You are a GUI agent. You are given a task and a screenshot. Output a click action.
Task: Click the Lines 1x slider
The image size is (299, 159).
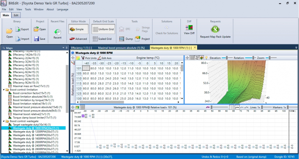click(266, 107)
